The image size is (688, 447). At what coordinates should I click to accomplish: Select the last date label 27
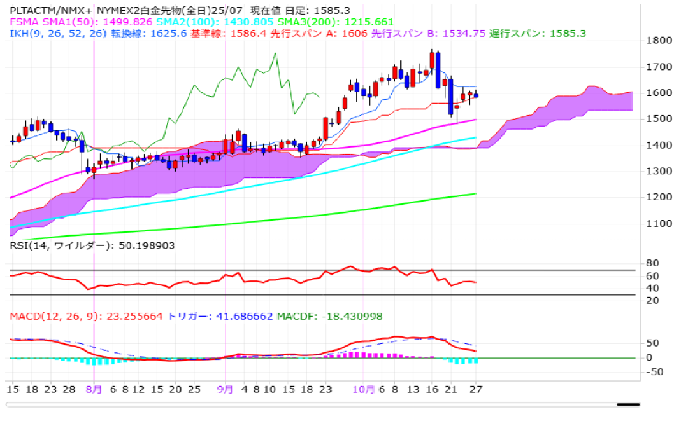coord(476,388)
